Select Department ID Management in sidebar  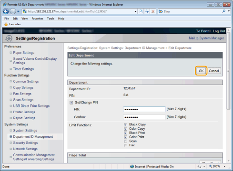(33, 137)
